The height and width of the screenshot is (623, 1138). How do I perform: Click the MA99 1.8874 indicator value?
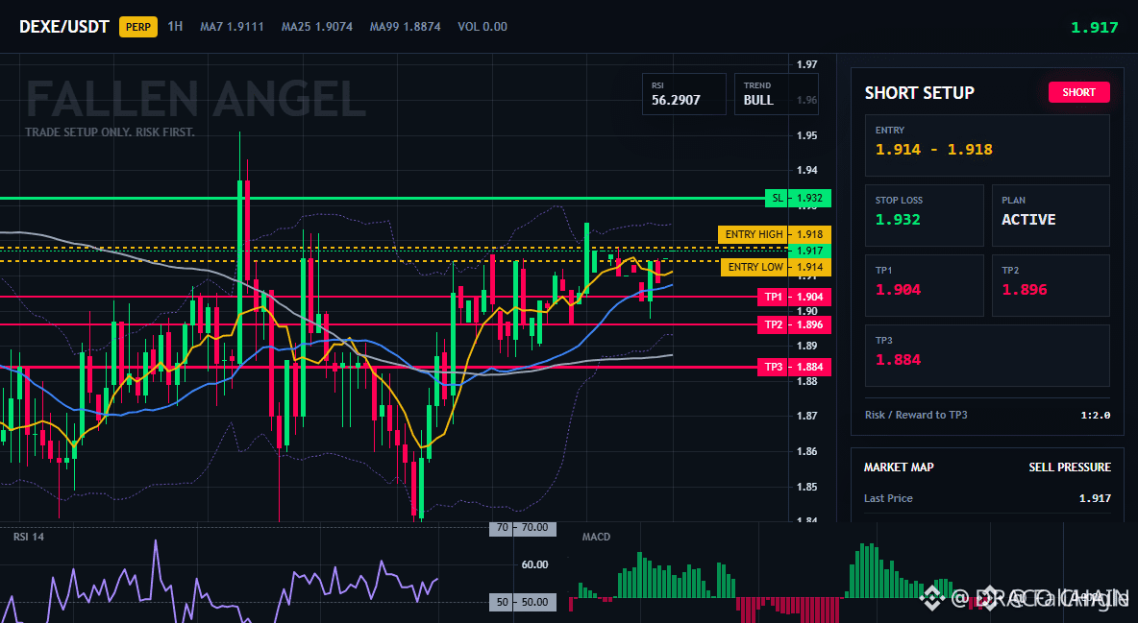pyautogui.click(x=405, y=27)
